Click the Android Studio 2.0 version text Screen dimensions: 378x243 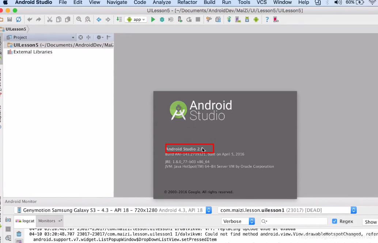click(x=184, y=149)
